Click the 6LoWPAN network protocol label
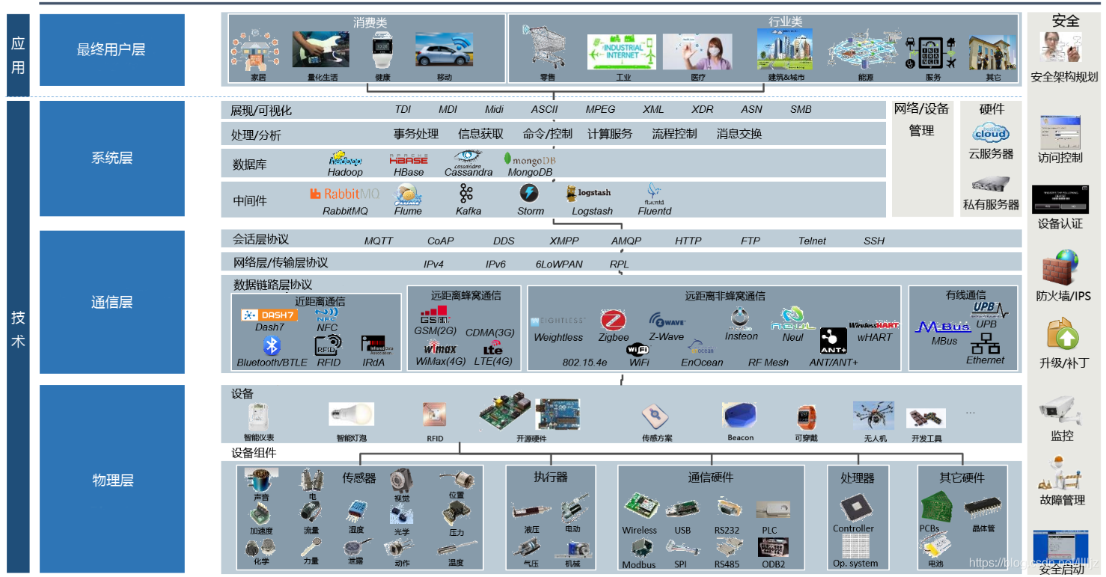The height and width of the screenshot is (577, 1106). coord(559,264)
